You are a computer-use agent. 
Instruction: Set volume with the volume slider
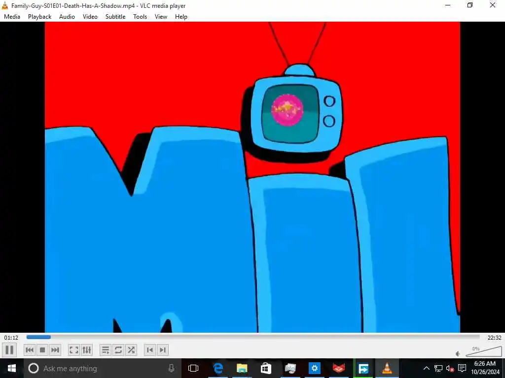483,351
